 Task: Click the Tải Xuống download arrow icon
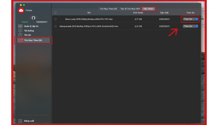tap(20, 31)
